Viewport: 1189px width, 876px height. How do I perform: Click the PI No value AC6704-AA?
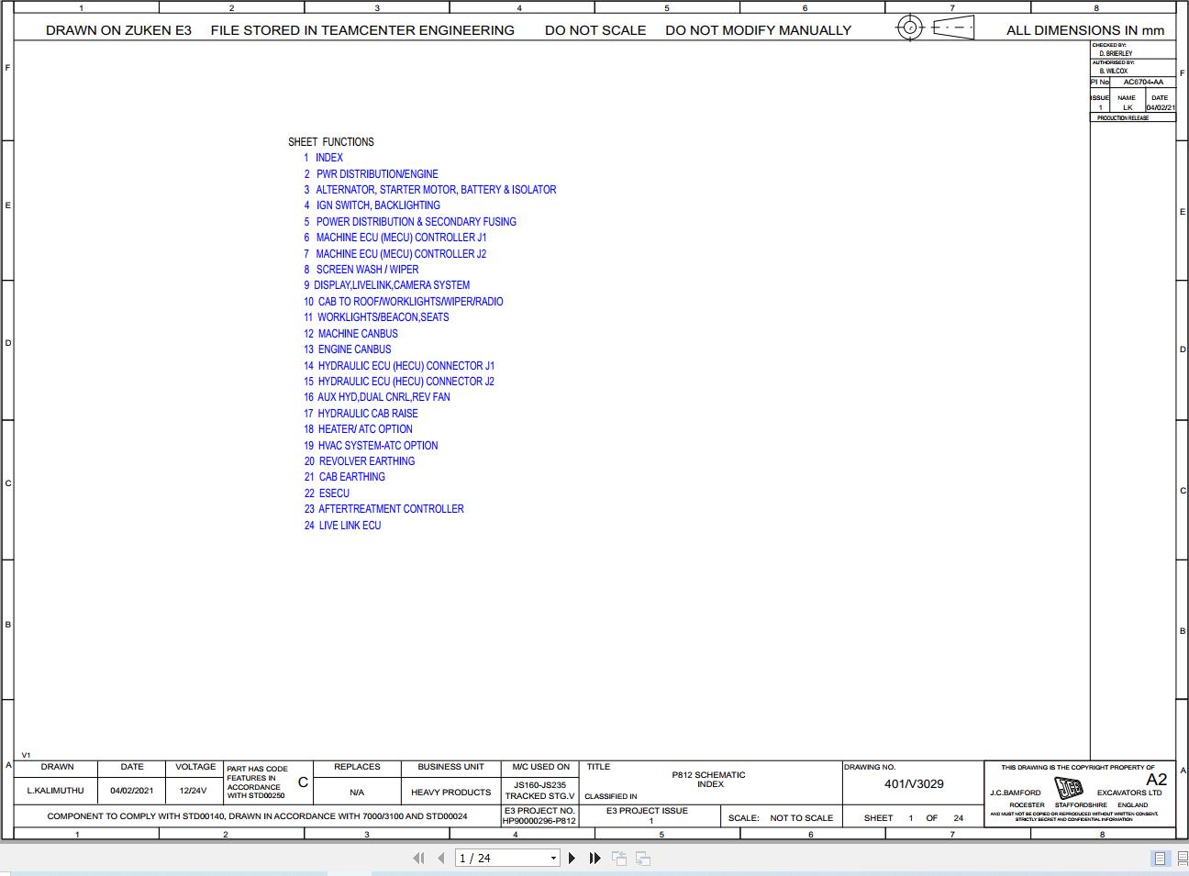click(x=1143, y=83)
